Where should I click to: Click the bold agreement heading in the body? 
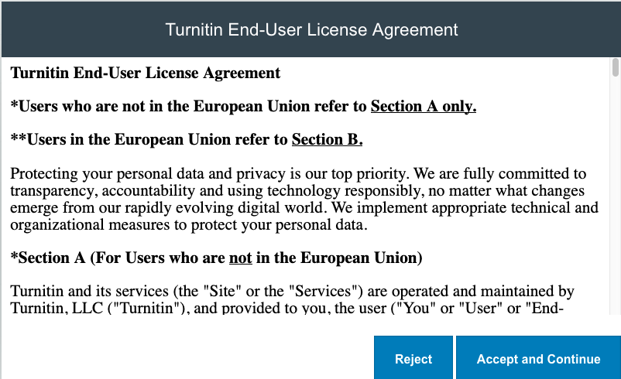point(146,73)
